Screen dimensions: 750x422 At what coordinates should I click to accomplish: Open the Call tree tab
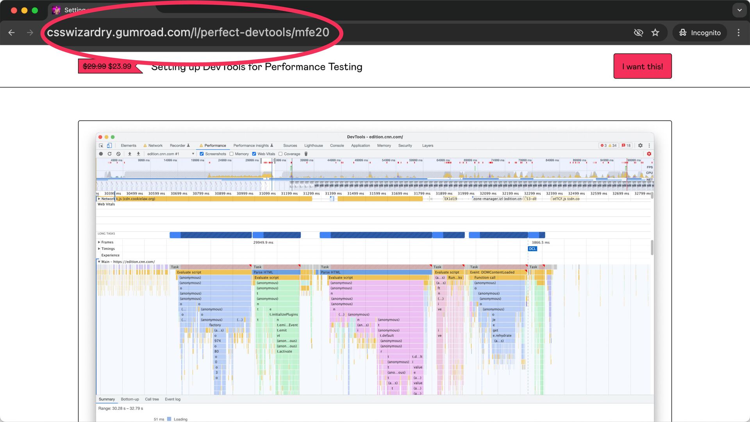[152, 399]
